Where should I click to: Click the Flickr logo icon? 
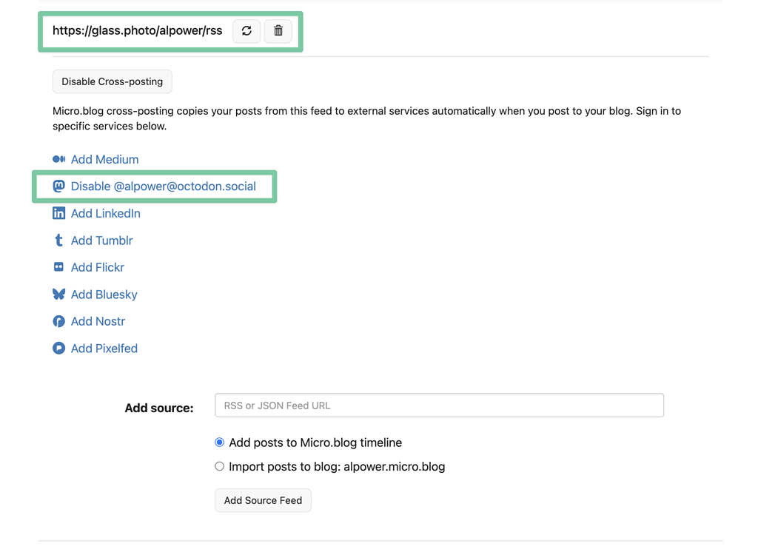[59, 267]
